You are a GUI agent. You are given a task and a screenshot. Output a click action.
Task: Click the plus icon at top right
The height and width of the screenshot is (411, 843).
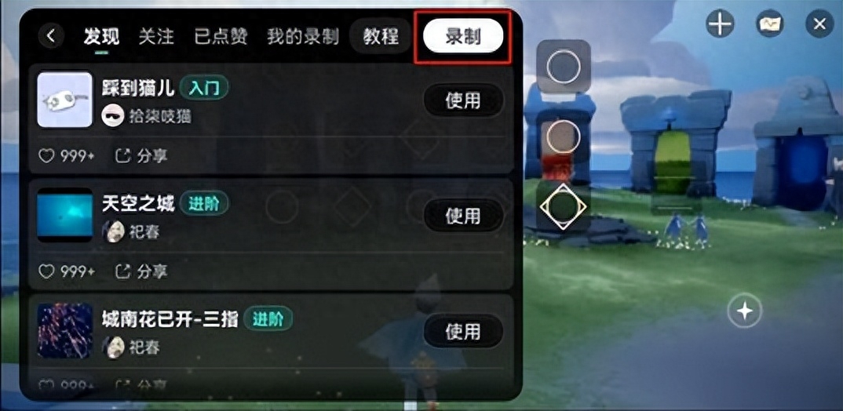tap(721, 24)
